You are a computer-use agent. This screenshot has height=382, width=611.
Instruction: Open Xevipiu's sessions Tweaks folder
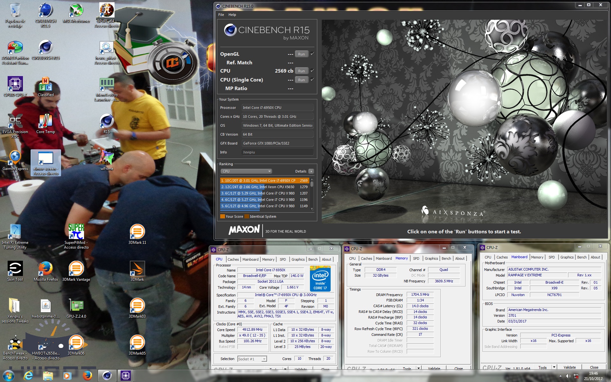click(x=15, y=311)
